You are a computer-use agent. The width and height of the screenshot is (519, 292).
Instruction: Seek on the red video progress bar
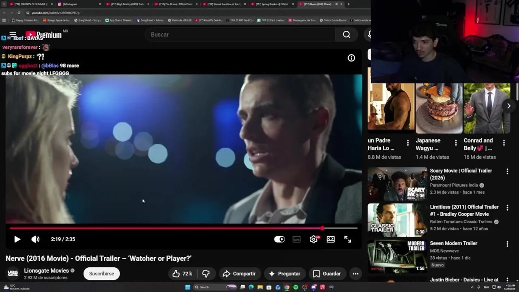pyautogui.click(x=183, y=228)
